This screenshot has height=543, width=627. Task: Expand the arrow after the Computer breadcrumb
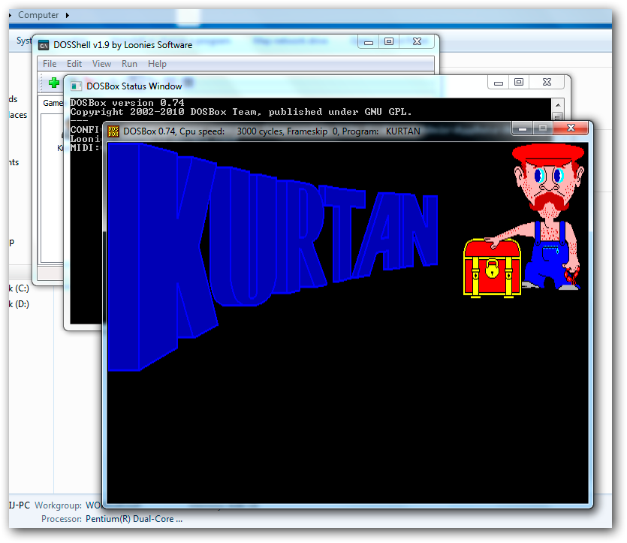tap(68, 15)
